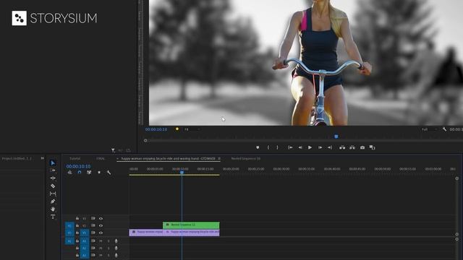Open Timeline display settings wrench
463x260 pixels.
tap(109, 173)
